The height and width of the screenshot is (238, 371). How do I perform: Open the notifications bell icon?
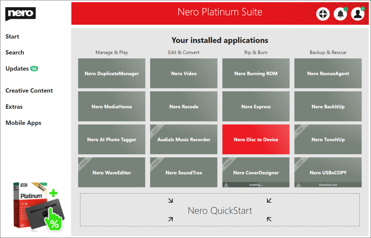coord(340,14)
